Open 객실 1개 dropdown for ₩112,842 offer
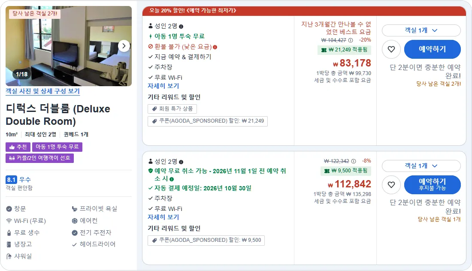Viewport: 472px width, 271px height. point(421,166)
